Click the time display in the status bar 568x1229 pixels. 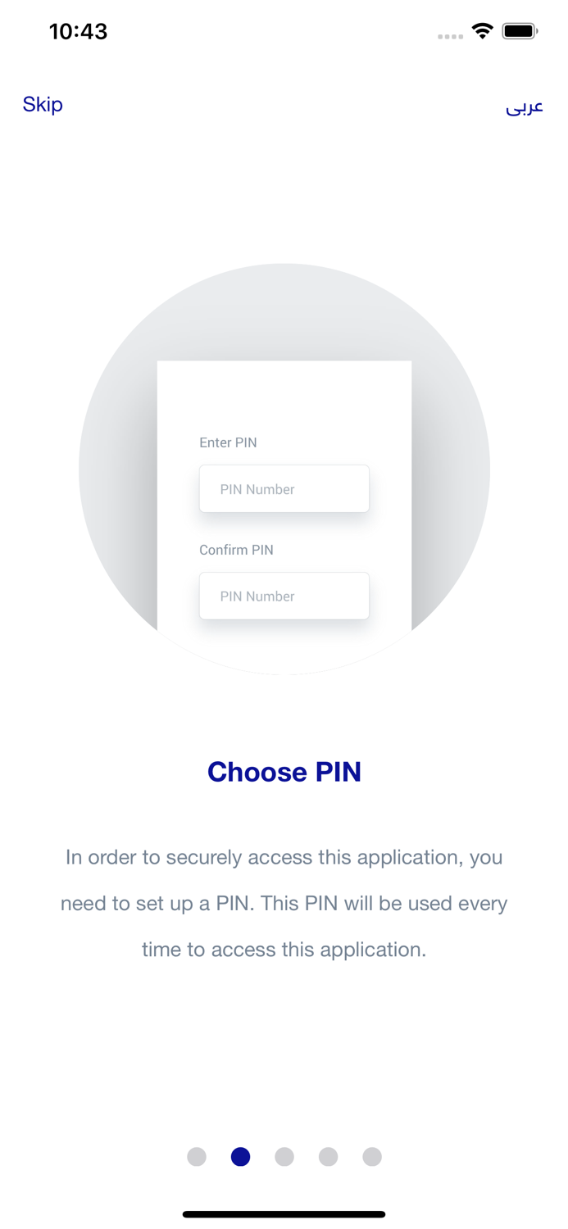(x=79, y=31)
